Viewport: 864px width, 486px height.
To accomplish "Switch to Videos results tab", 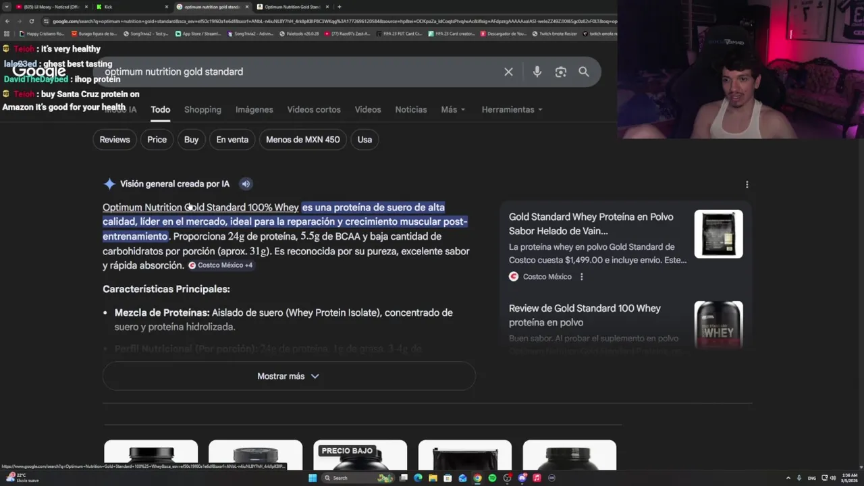I will point(368,109).
